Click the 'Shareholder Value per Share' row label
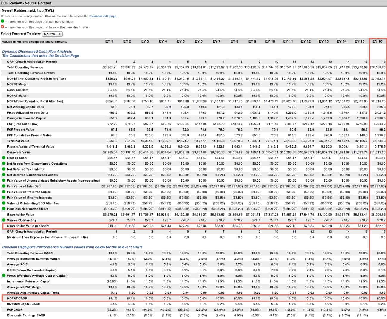 tap(28, 226)
